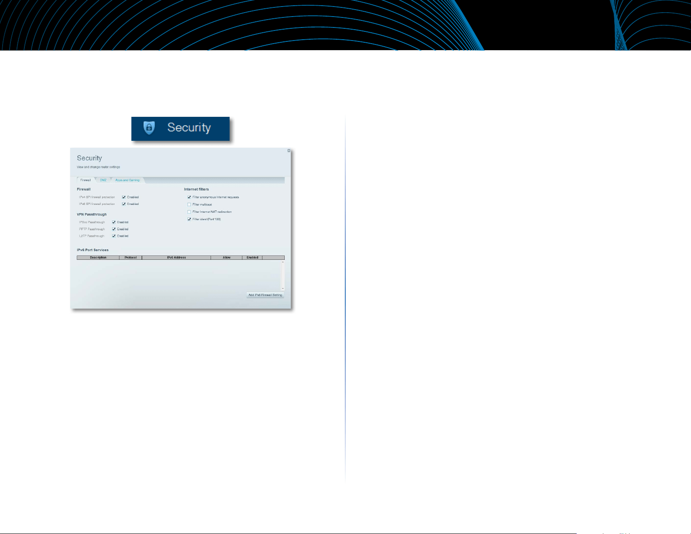The width and height of the screenshot is (691, 534).
Task: Uncheck Filter anonymous Internet requests
Action: coord(189,197)
